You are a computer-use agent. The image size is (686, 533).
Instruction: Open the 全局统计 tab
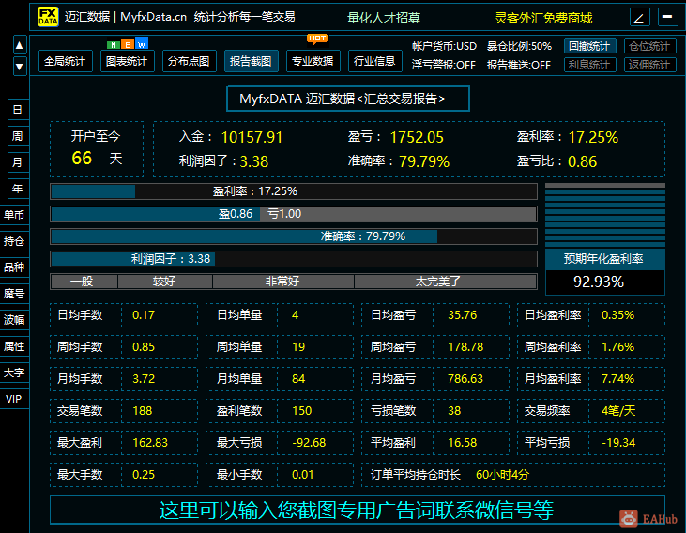[65, 61]
